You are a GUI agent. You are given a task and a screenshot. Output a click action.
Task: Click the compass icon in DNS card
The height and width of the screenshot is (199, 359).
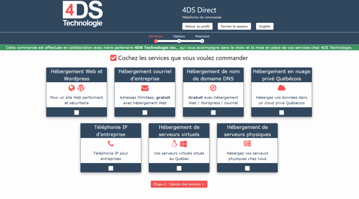[x=213, y=88]
